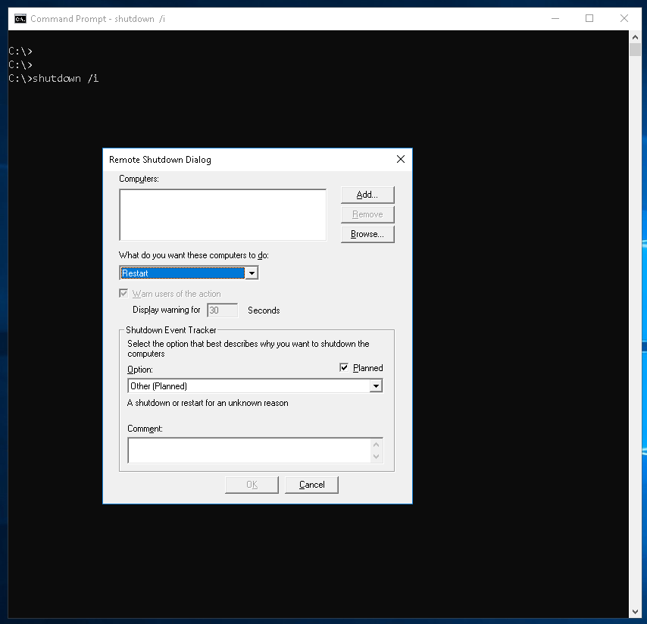
Task: Click the 'Shutdown Event Tracker' group label
Action: 170,330
